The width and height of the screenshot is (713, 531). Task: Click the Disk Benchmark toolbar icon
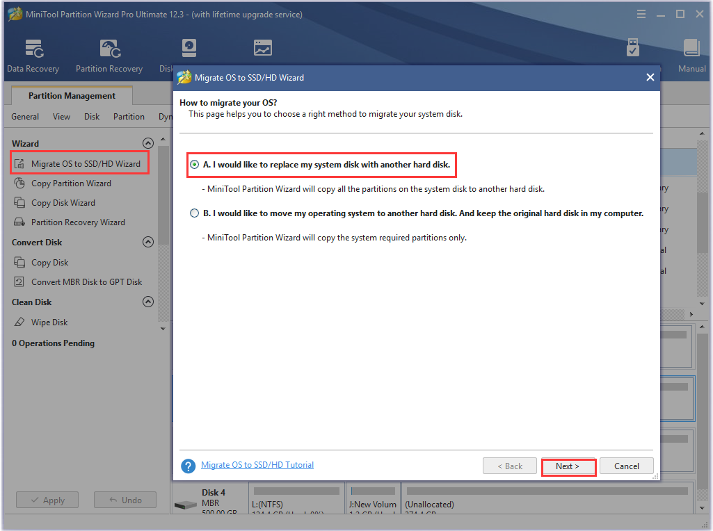click(189, 48)
